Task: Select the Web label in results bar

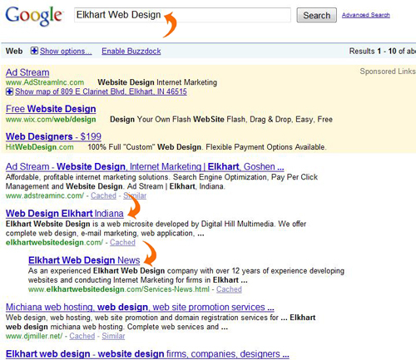Action: pyautogui.click(x=14, y=51)
